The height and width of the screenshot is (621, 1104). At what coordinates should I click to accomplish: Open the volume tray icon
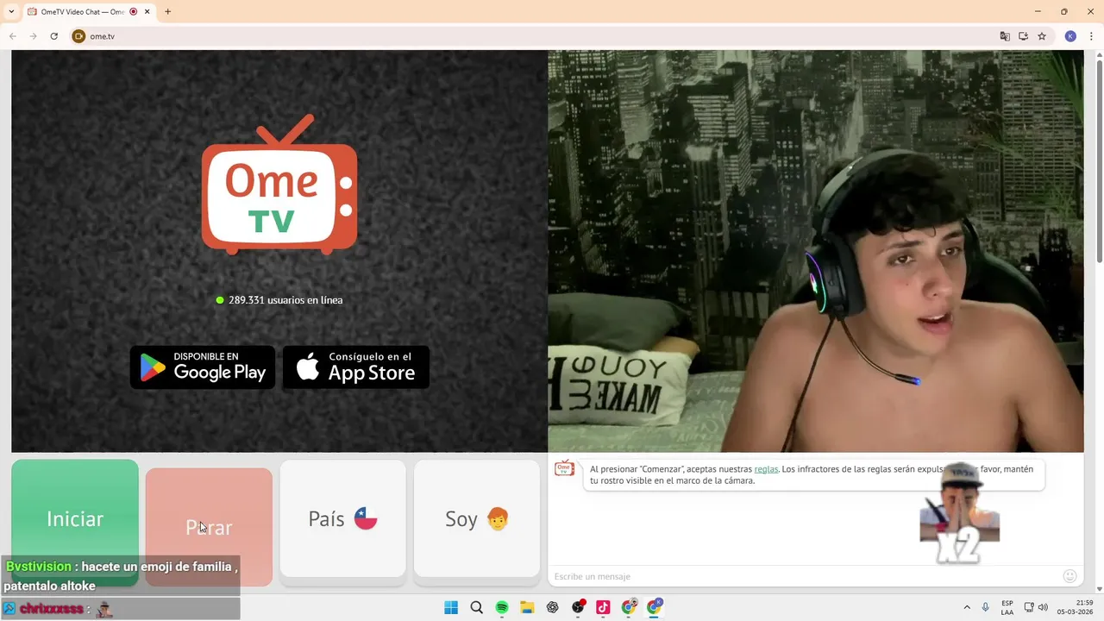click(x=1043, y=607)
